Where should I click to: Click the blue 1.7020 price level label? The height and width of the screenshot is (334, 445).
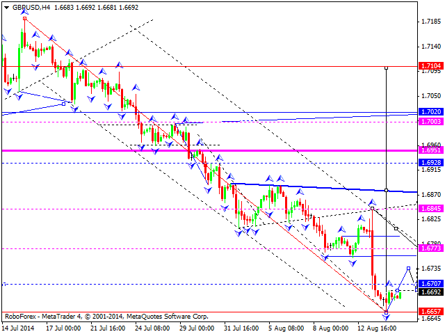[x=431, y=111]
